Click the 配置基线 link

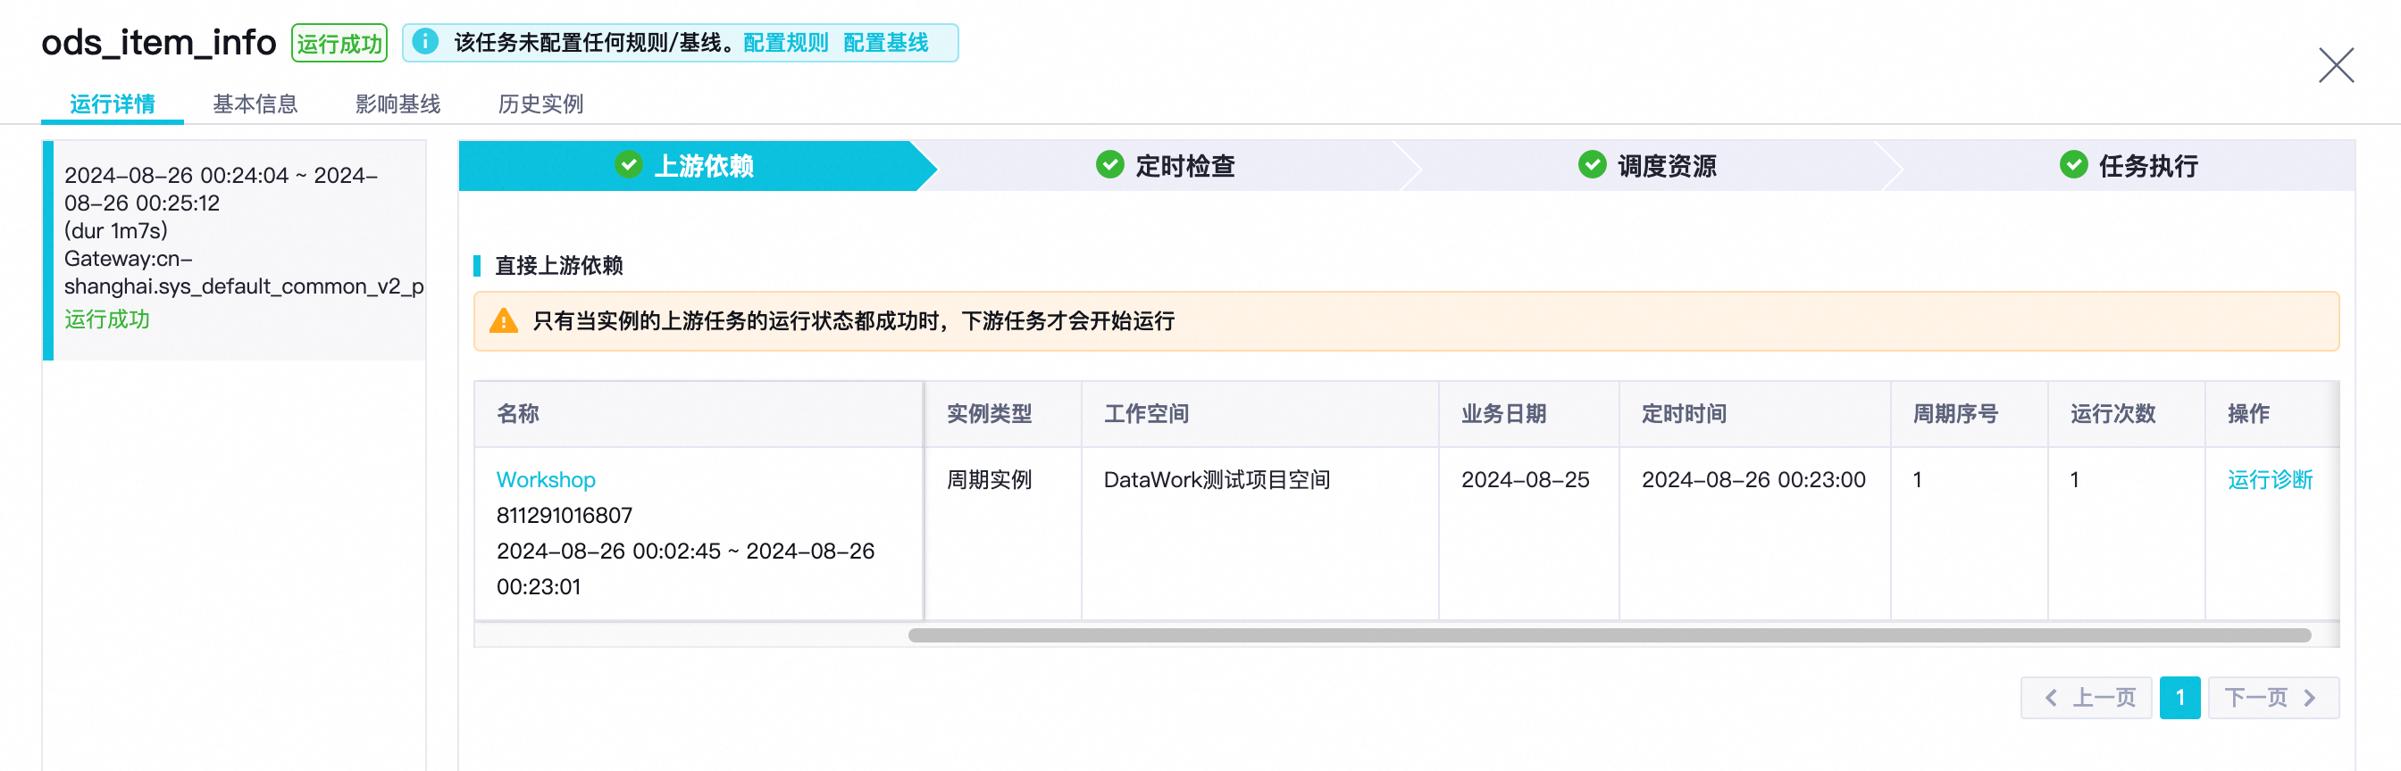click(x=885, y=43)
